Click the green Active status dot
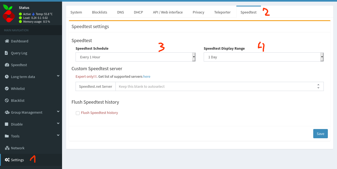337x169 pixels. [20, 14]
